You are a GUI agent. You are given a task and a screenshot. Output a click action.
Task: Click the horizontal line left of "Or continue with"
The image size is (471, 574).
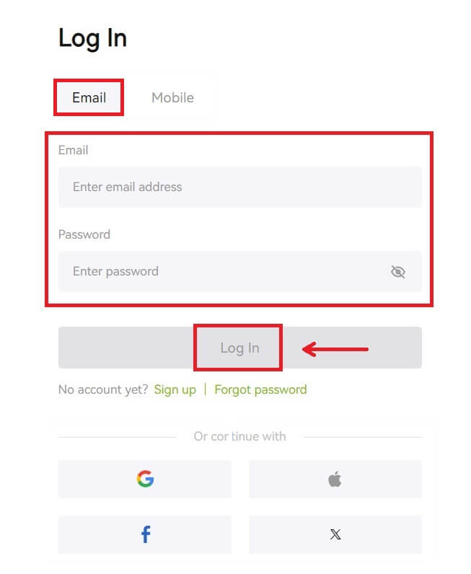117,436
